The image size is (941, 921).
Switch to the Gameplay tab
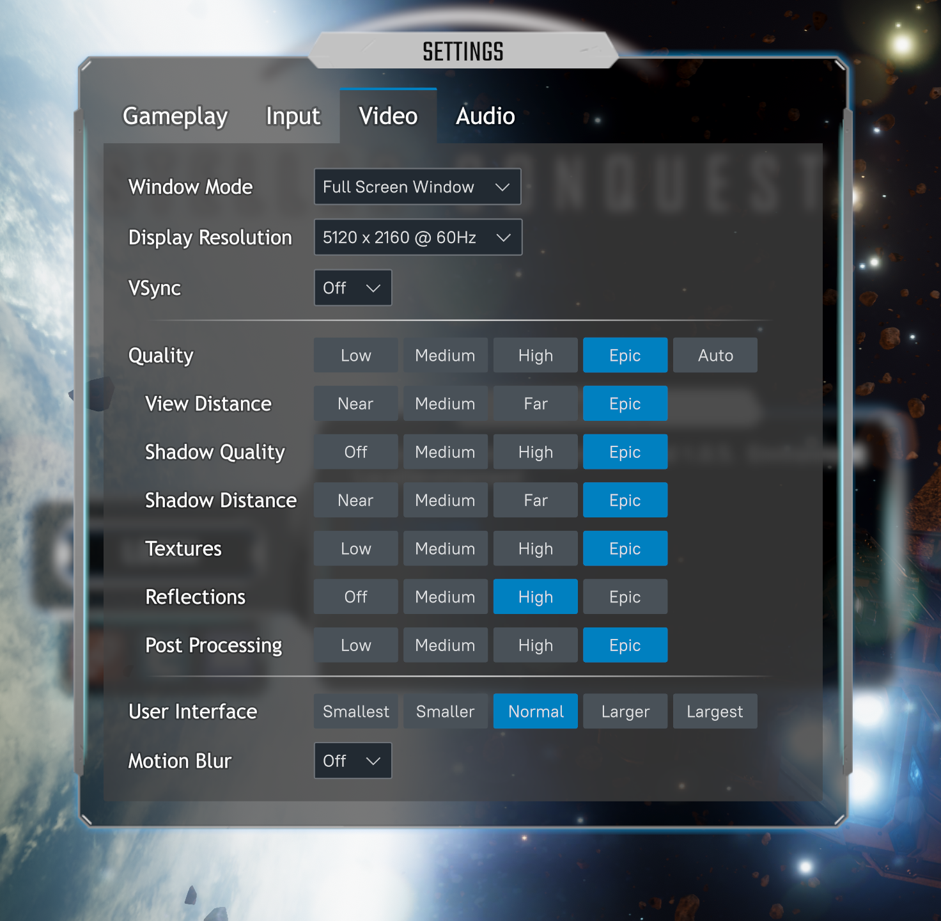pyautogui.click(x=175, y=116)
